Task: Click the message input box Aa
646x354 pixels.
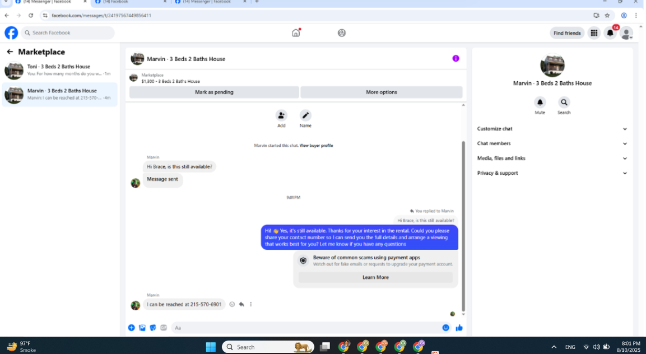Action: tap(311, 328)
